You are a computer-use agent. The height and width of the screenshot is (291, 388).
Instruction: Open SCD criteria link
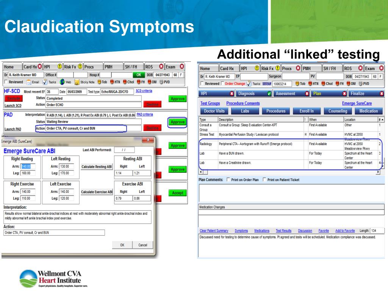[144, 91]
